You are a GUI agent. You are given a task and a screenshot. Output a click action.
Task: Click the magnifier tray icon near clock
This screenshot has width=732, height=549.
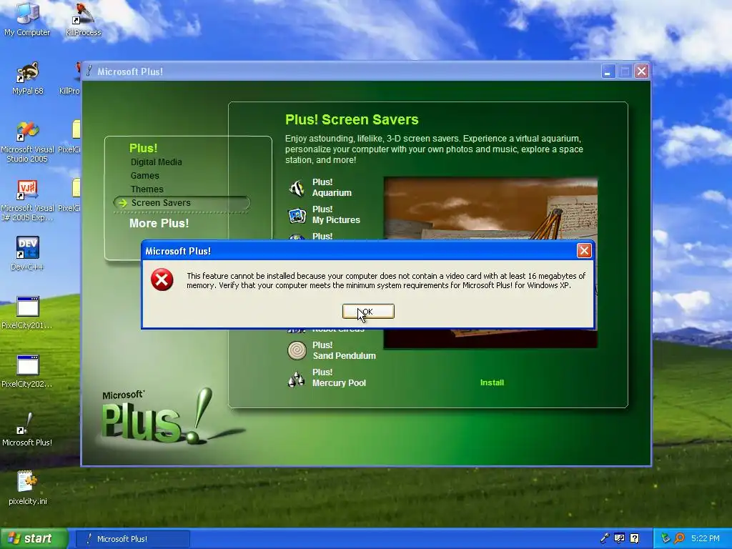680,538
